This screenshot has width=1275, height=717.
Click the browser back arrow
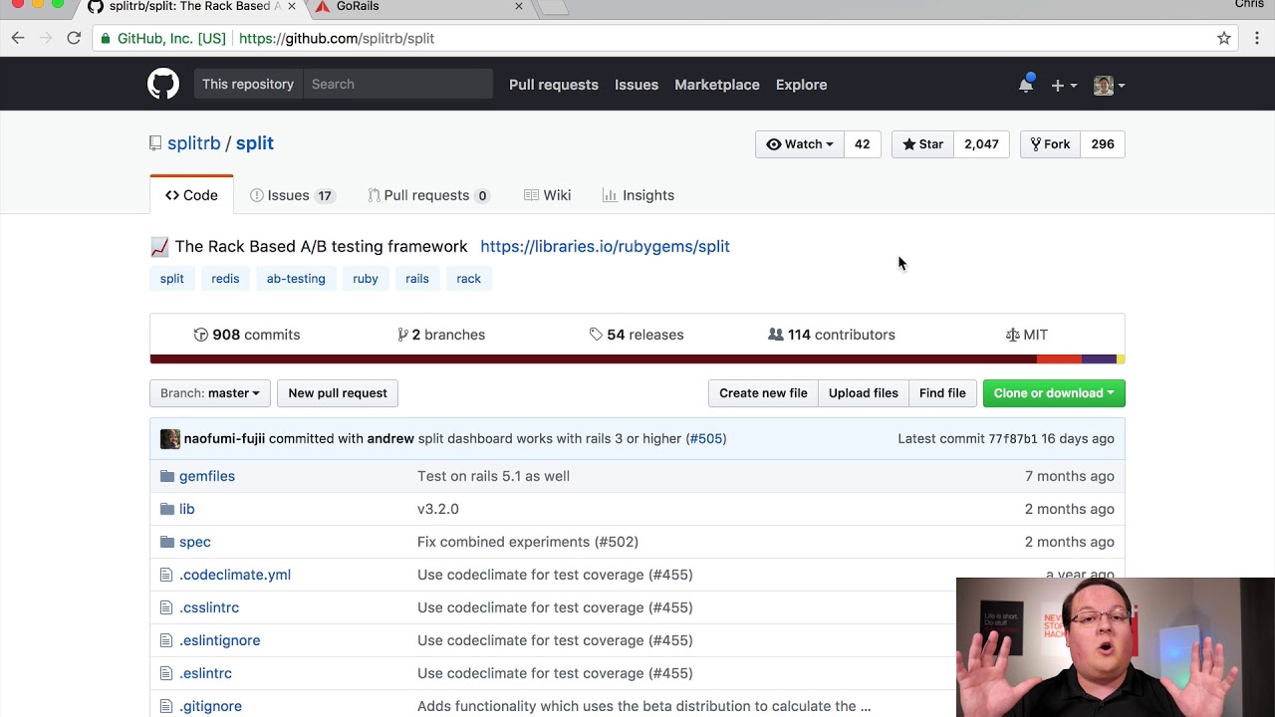[x=18, y=38]
